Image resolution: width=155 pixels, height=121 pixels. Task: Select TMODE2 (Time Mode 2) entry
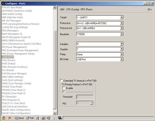coord(14,90)
